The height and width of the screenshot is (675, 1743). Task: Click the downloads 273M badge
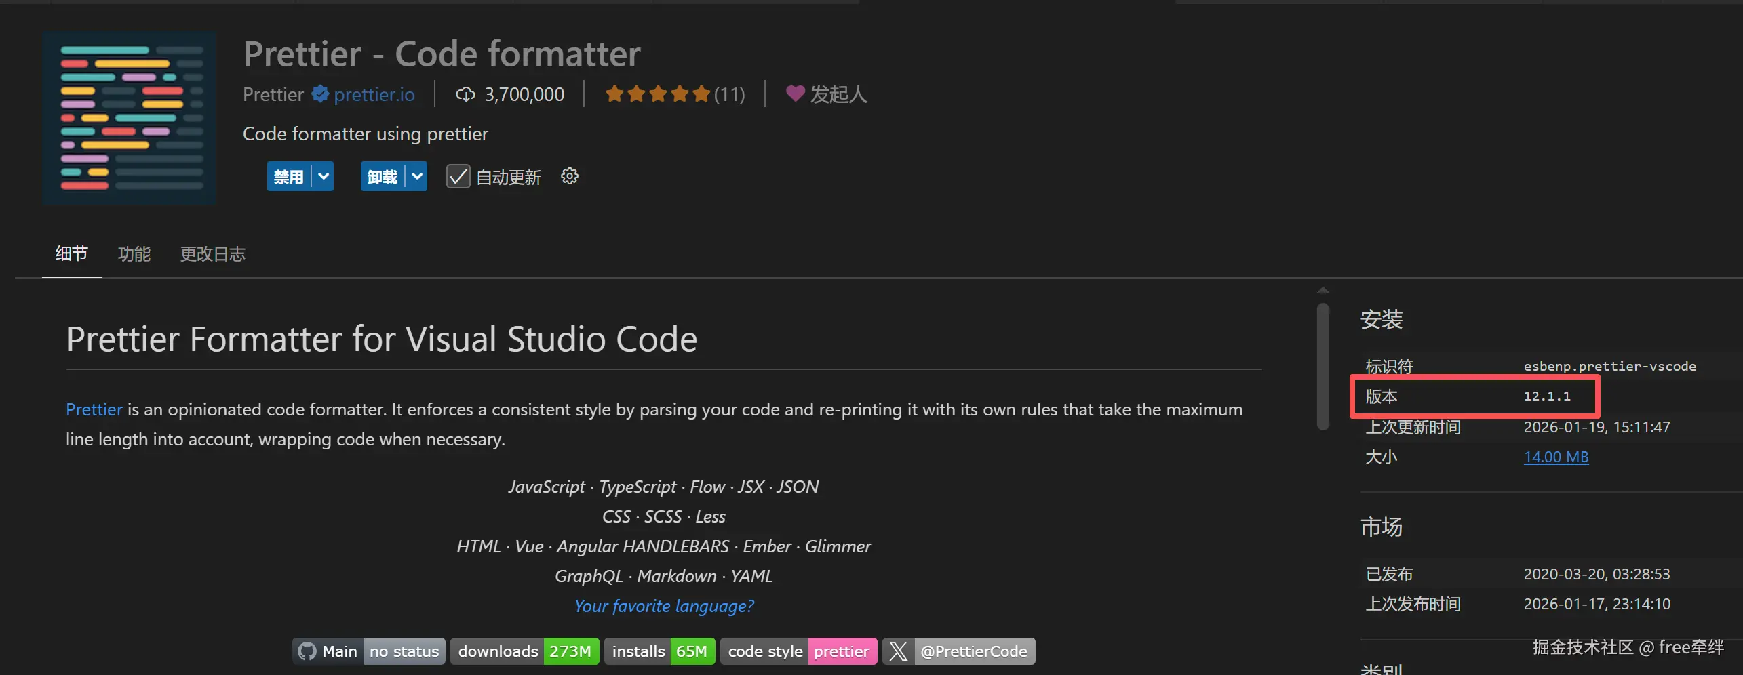pyautogui.click(x=525, y=651)
